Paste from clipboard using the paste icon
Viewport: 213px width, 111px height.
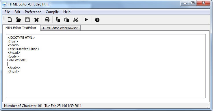[67, 20]
